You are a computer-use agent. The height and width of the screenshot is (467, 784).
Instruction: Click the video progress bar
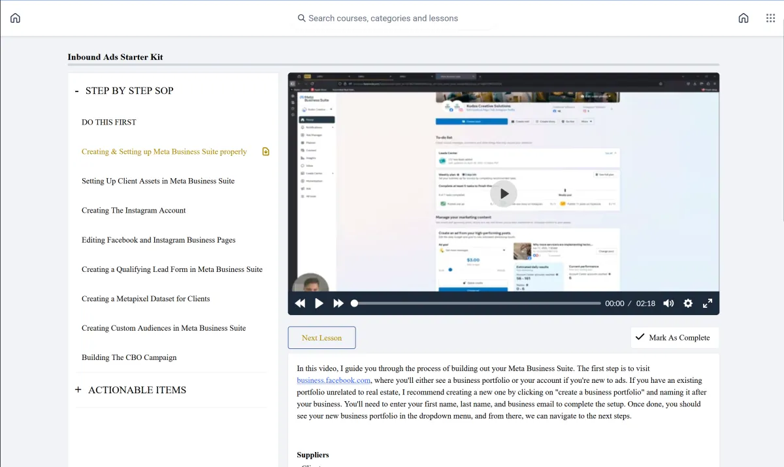point(476,303)
